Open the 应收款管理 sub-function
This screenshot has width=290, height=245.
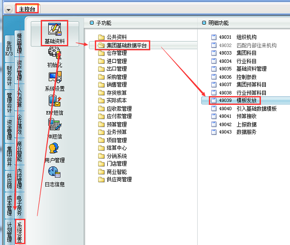coord(115,108)
